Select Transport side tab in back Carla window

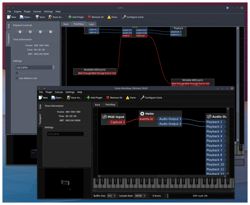pyautogui.click(x=9, y=39)
